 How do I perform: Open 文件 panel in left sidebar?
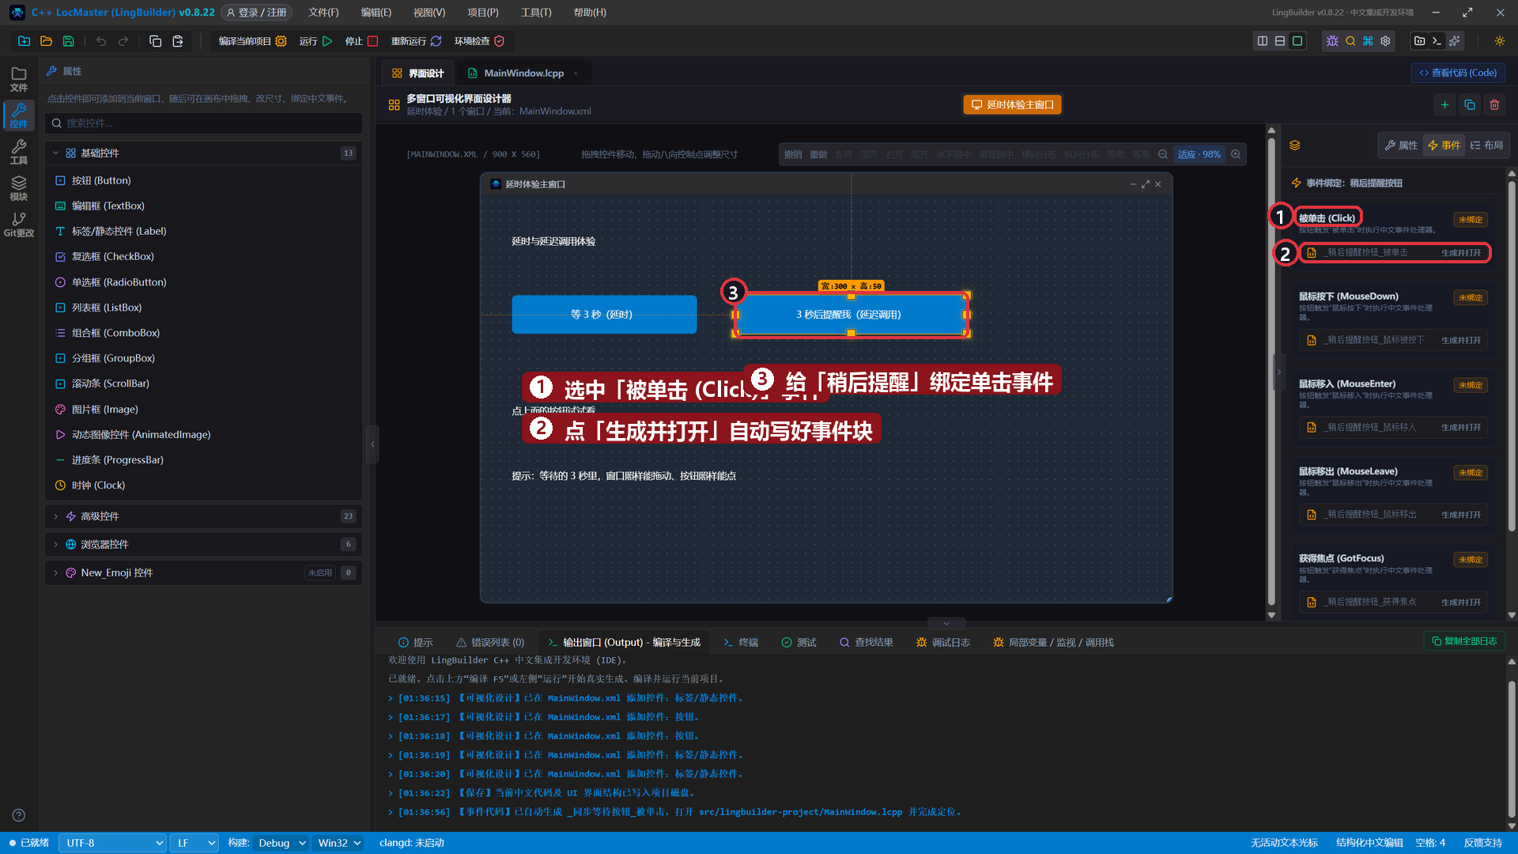pyautogui.click(x=19, y=79)
